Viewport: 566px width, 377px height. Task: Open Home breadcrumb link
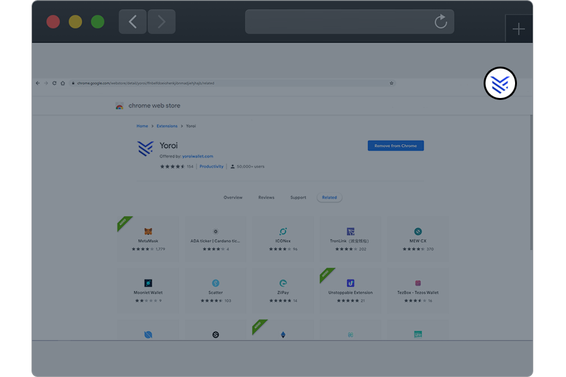(x=142, y=126)
